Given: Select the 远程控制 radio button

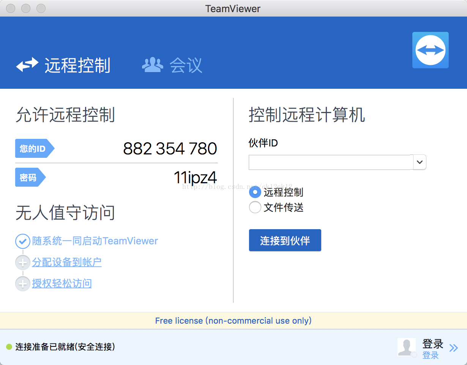Looking at the screenshot, I should point(255,192).
